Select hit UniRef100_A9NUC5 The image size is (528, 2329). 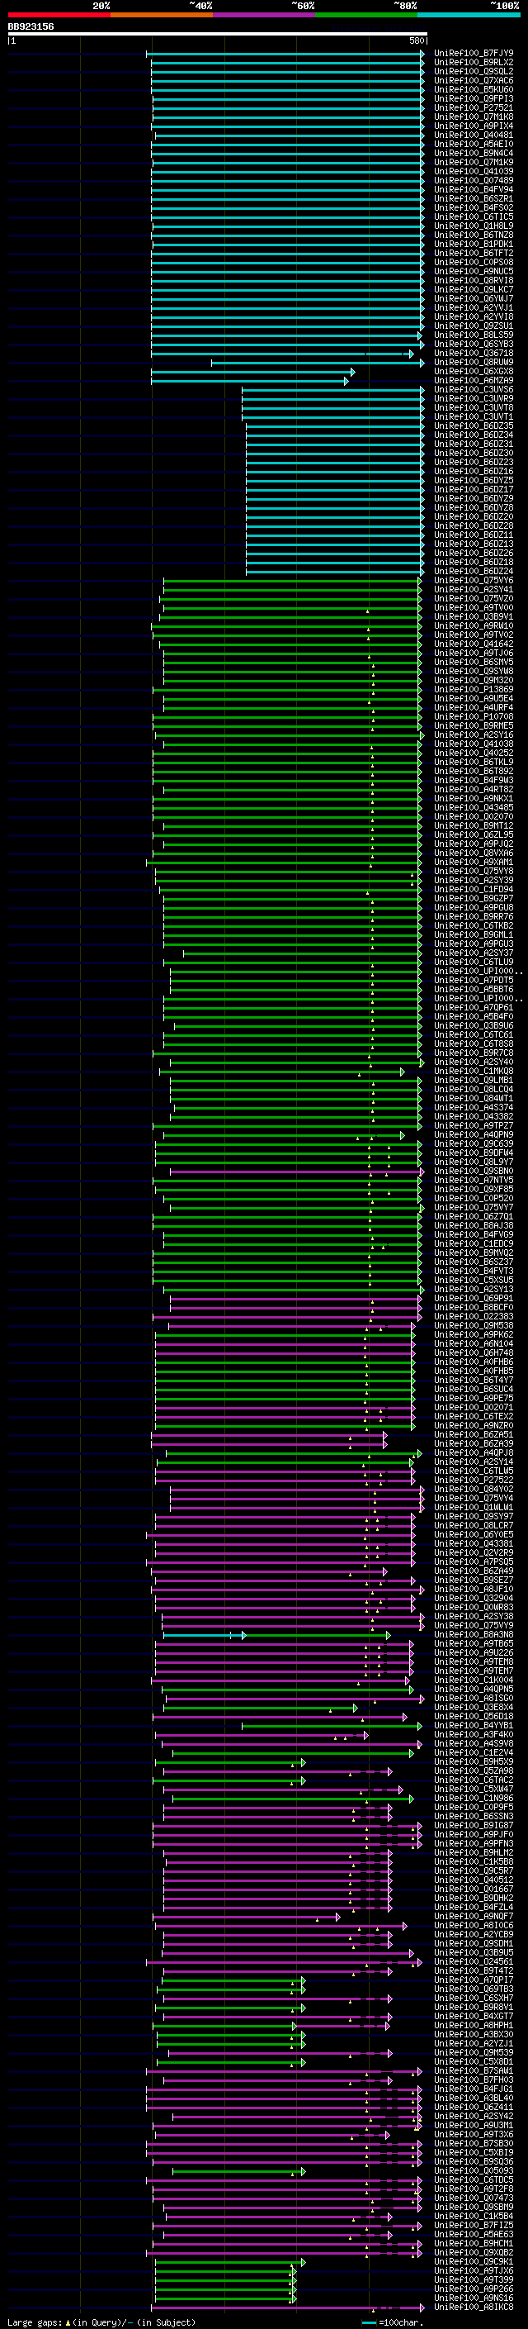[x=474, y=271]
